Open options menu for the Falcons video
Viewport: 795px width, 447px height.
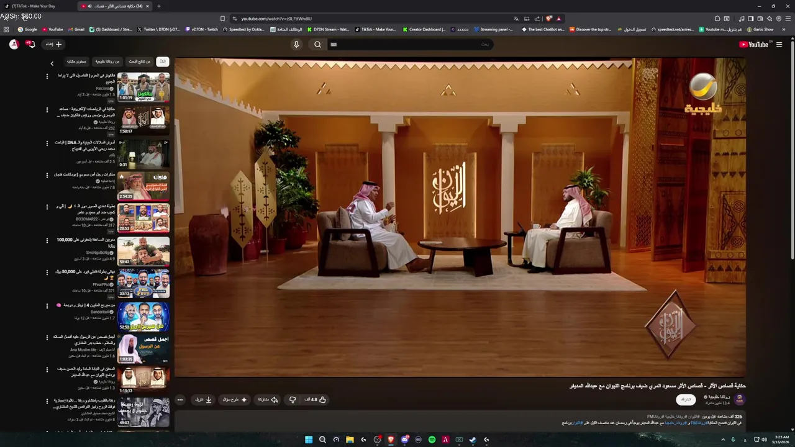pos(47,76)
